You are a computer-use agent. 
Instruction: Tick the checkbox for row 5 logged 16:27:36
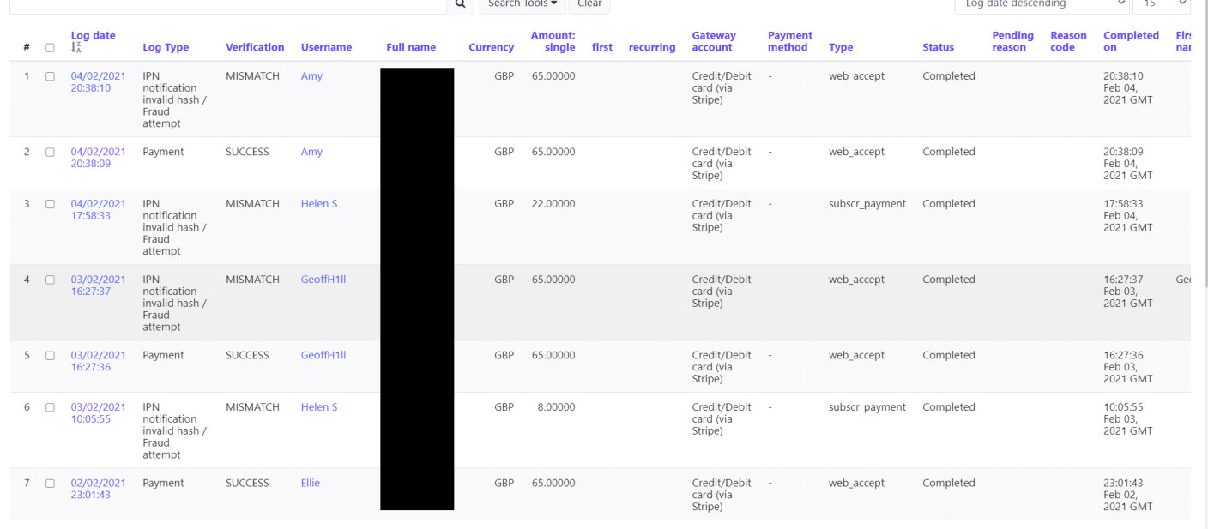[x=50, y=355]
